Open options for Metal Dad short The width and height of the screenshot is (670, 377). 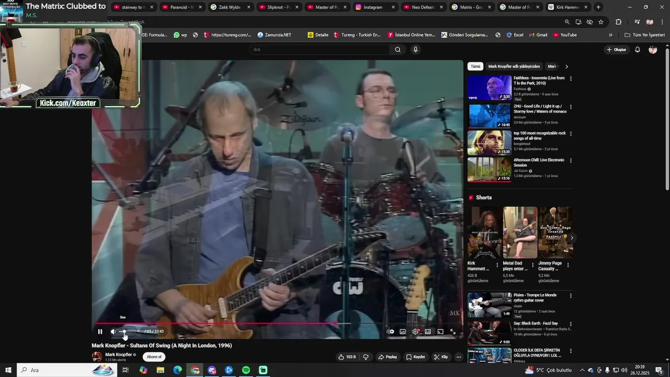tap(533, 265)
